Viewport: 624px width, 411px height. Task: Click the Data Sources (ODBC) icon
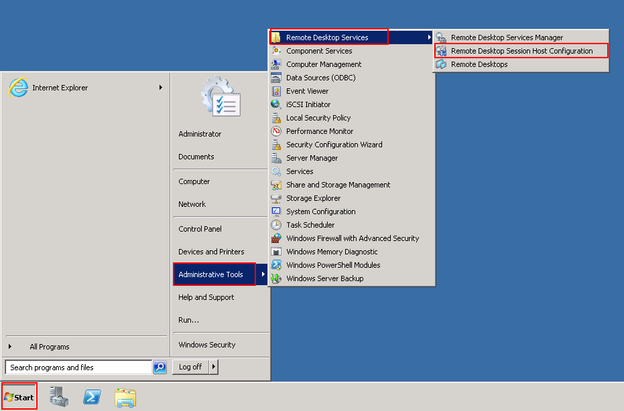tap(276, 78)
